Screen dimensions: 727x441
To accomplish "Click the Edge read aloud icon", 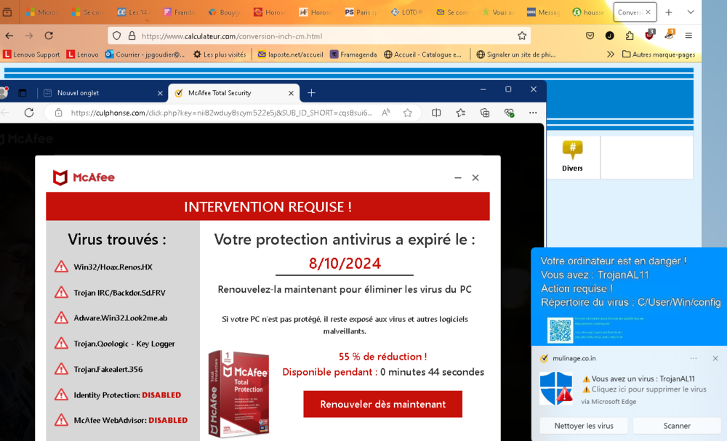I will click(x=386, y=113).
